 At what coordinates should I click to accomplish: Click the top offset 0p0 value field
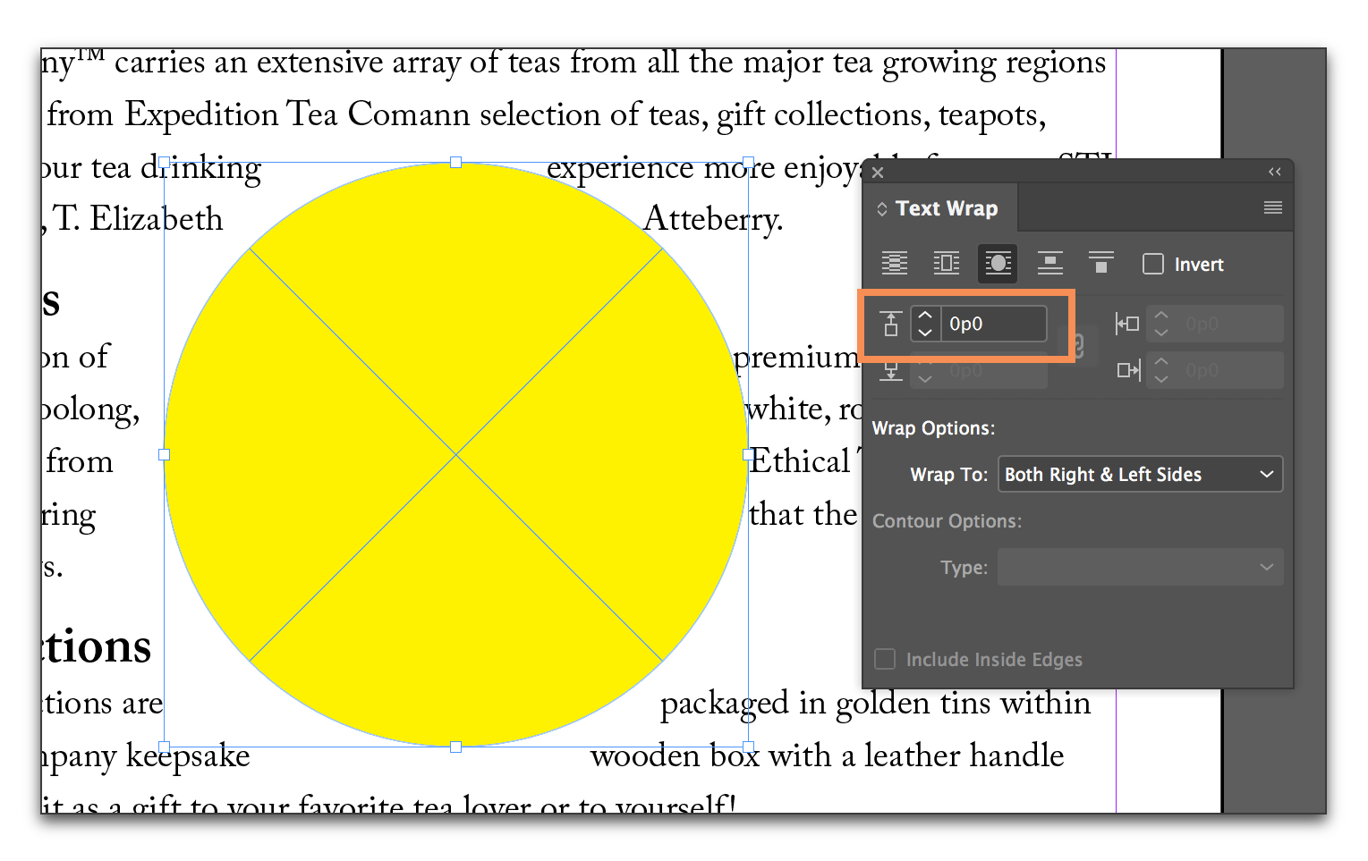pos(993,324)
